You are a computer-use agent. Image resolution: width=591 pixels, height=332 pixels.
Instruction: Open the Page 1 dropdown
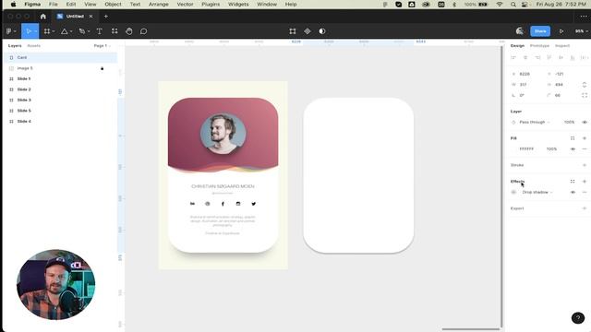coord(103,45)
